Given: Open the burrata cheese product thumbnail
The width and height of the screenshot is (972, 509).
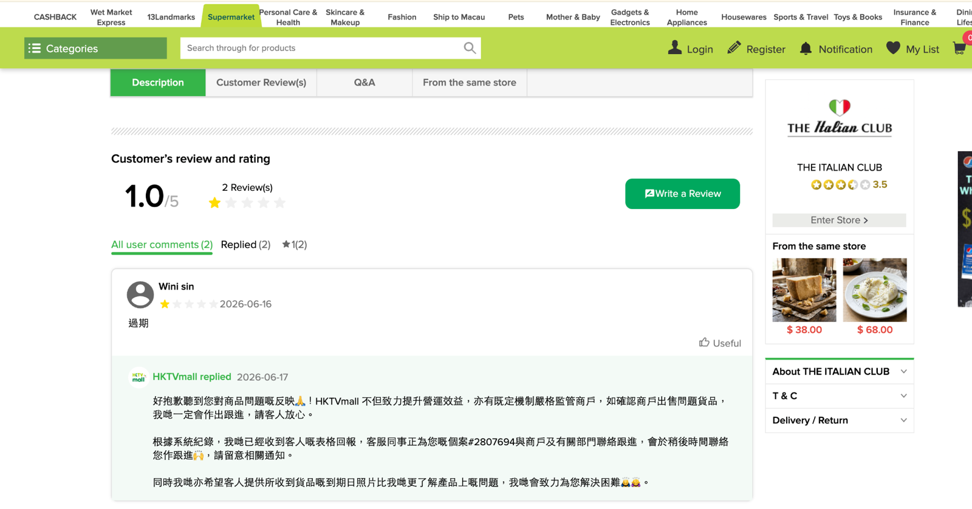Looking at the screenshot, I should click(x=875, y=290).
